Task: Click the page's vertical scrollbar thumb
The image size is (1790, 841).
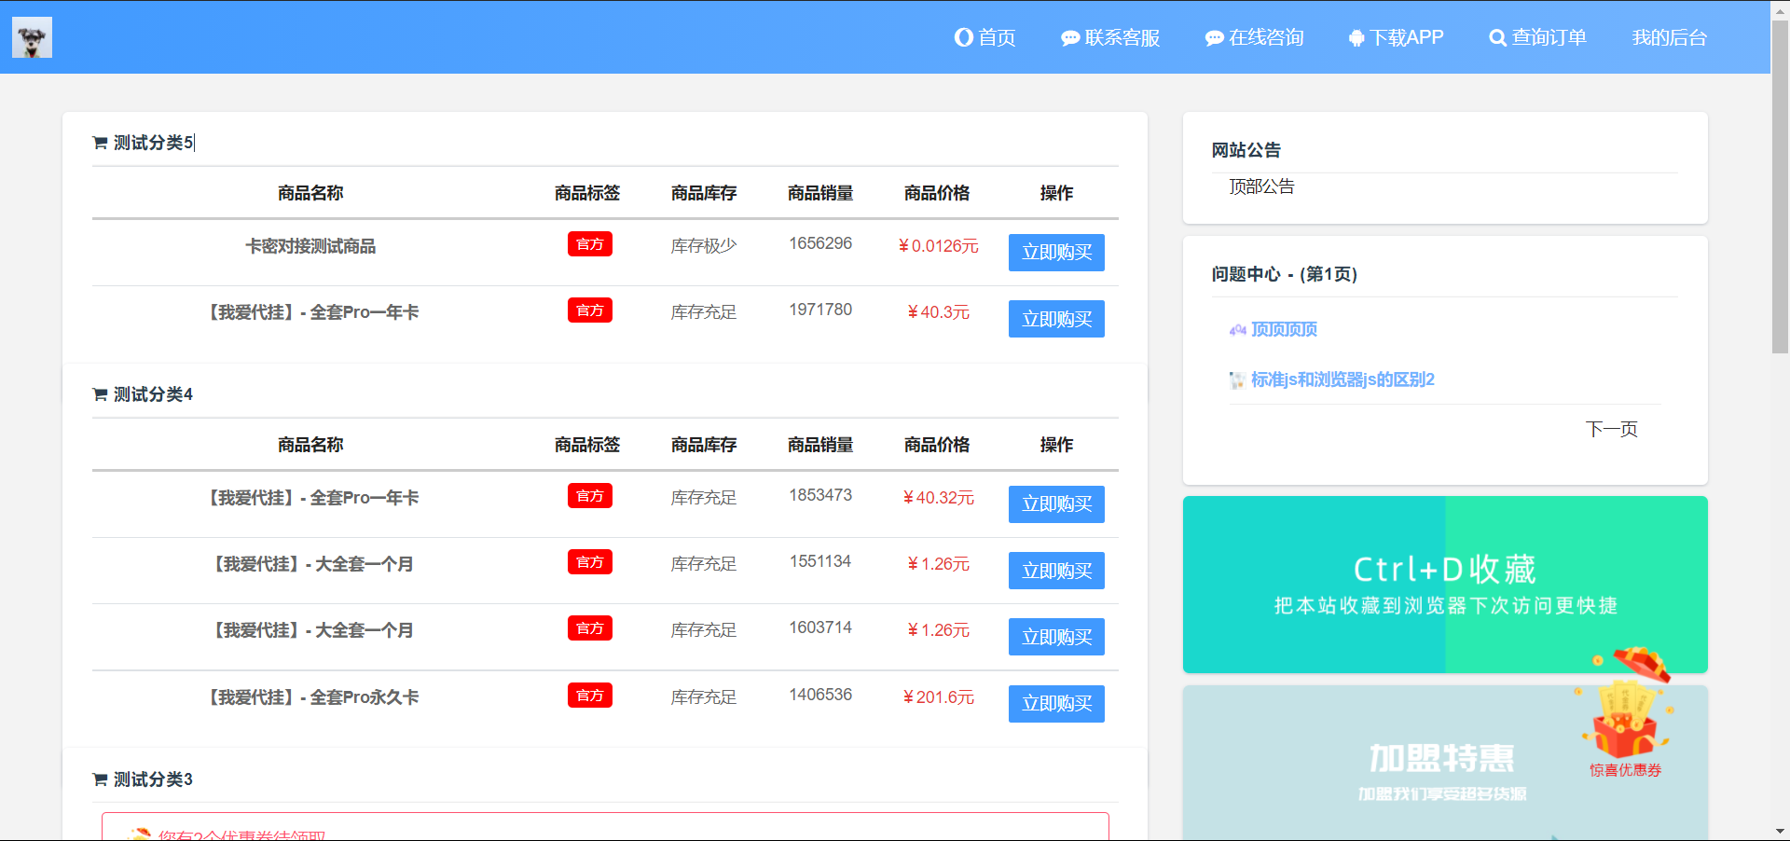Action: pyautogui.click(x=1780, y=186)
